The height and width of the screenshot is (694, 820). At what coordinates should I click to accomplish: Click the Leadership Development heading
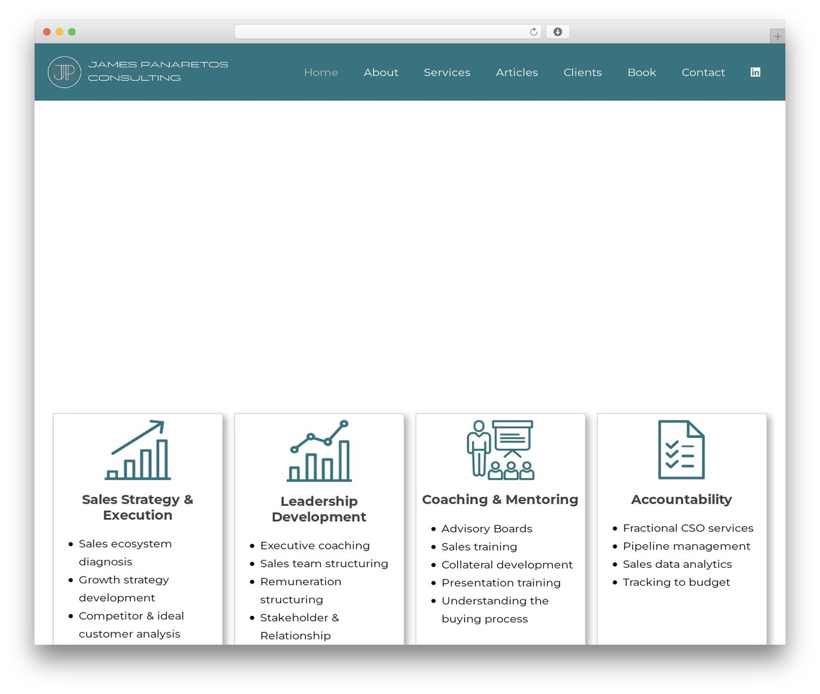tap(319, 509)
